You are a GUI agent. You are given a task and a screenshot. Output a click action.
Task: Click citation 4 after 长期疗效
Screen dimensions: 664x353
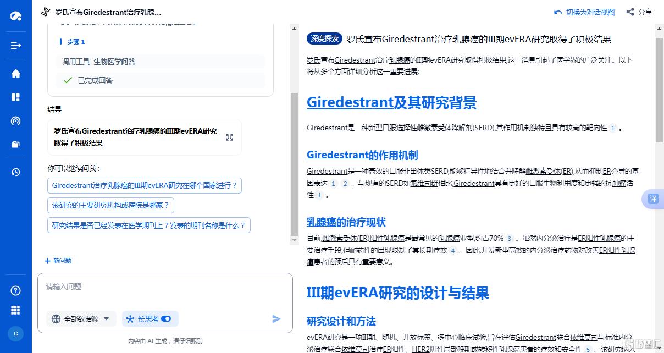pos(453,251)
